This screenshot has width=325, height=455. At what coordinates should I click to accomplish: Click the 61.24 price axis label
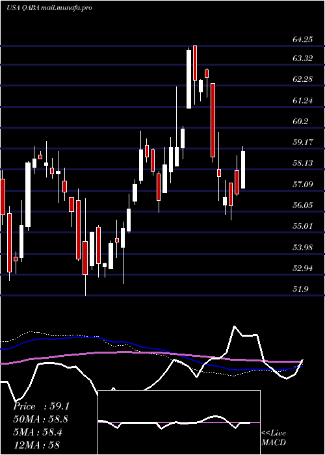point(302,101)
